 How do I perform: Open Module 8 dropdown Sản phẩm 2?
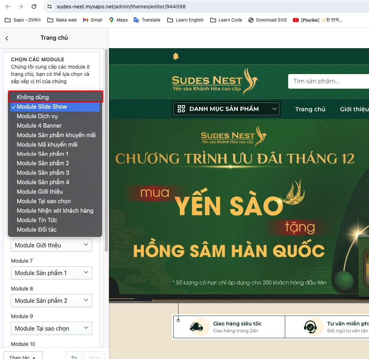tap(51, 301)
